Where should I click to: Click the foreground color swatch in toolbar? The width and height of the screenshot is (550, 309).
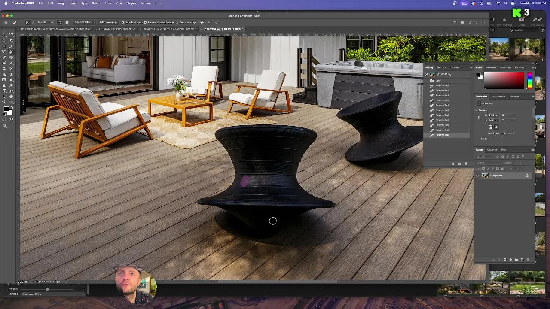(x=6, y=109)
